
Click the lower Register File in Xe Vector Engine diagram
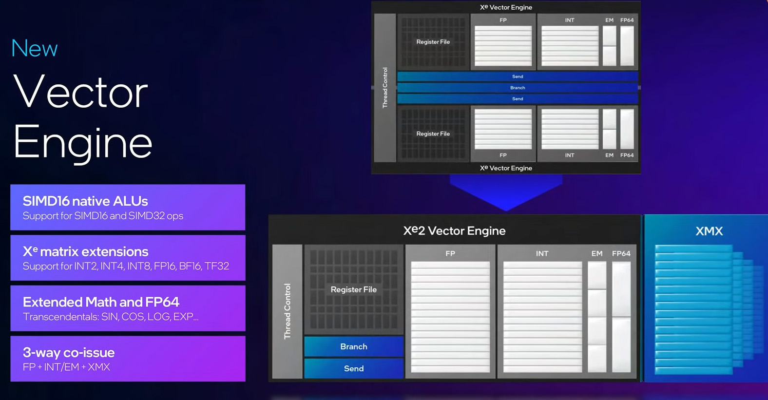[x=433, y=133]
